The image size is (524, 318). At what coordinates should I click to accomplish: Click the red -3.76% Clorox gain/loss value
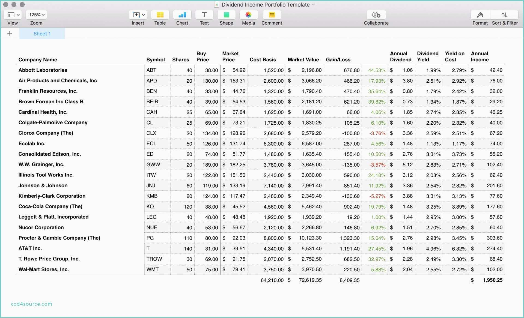click(377, 133)
